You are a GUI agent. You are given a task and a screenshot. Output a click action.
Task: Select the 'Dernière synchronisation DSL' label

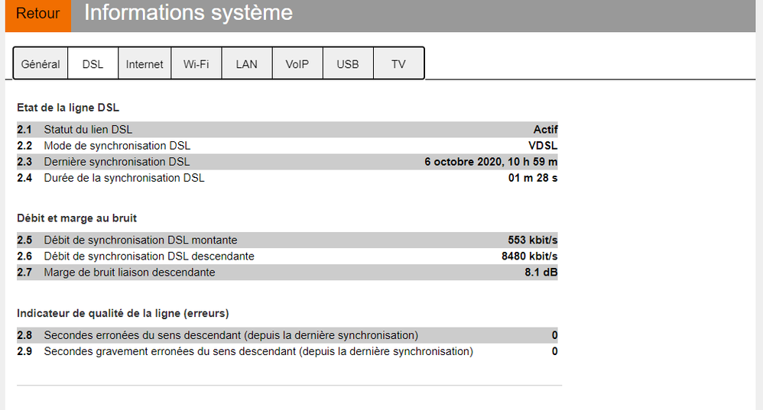click(x=117, y=162)
